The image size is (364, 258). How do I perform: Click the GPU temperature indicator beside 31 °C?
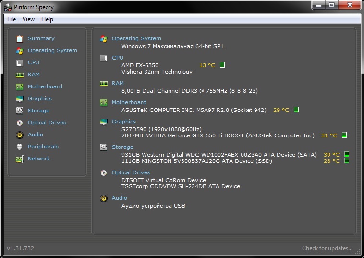(x=344, y=135)
